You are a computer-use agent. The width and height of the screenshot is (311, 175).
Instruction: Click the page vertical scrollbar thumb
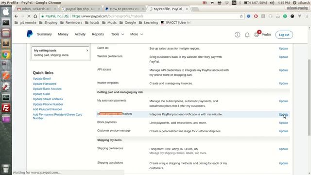pyautogui.click(x=309, y=97)
